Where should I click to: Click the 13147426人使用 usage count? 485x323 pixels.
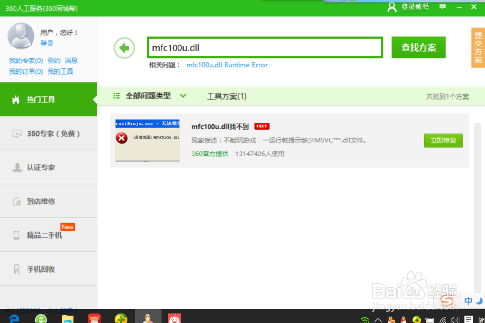(259, 154)
